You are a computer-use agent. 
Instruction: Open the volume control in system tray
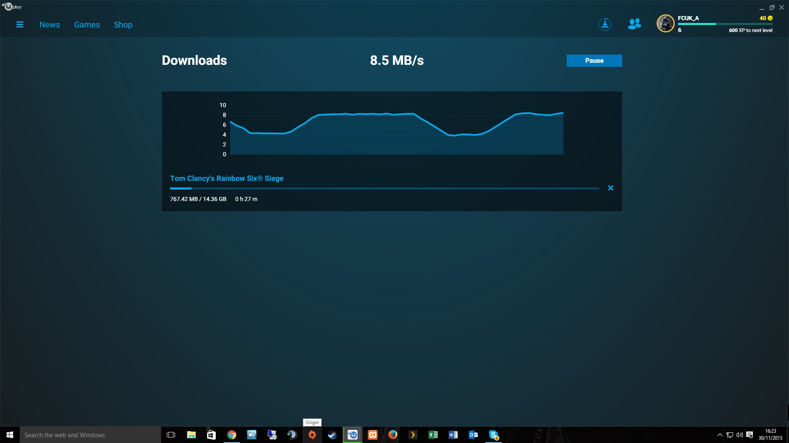coord(739,435)
